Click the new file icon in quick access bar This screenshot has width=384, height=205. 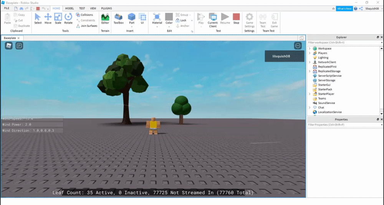[x=16, y=8]
